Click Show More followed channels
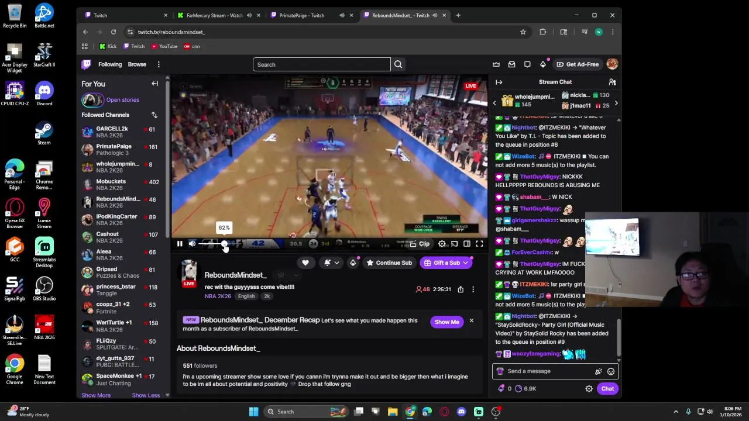The width and height of the screenshot is (749, 421). click(96, 395)
